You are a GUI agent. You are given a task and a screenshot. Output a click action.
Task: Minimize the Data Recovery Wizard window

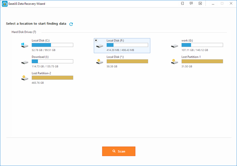tap(212, 4)
